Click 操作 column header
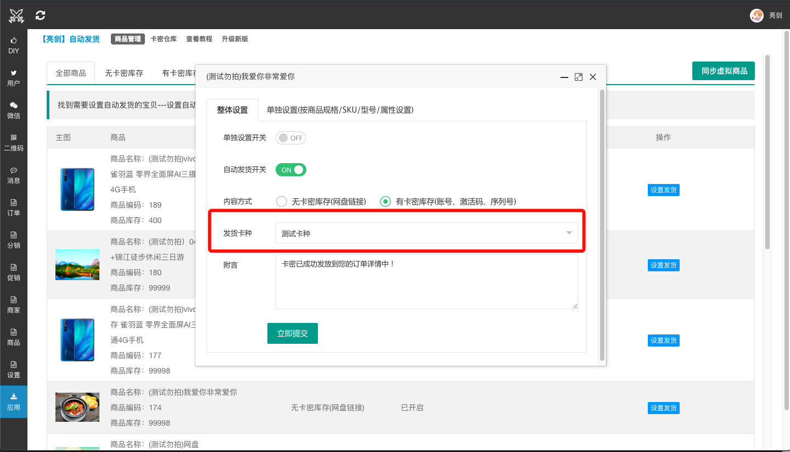Viewport: 790px width, 452px height. point(663,137)
